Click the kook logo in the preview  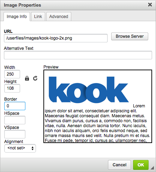pos(89,90)
